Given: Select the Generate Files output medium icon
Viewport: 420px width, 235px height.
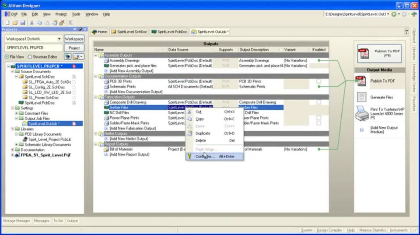Looking at the screenshot, I should (361, 97).
